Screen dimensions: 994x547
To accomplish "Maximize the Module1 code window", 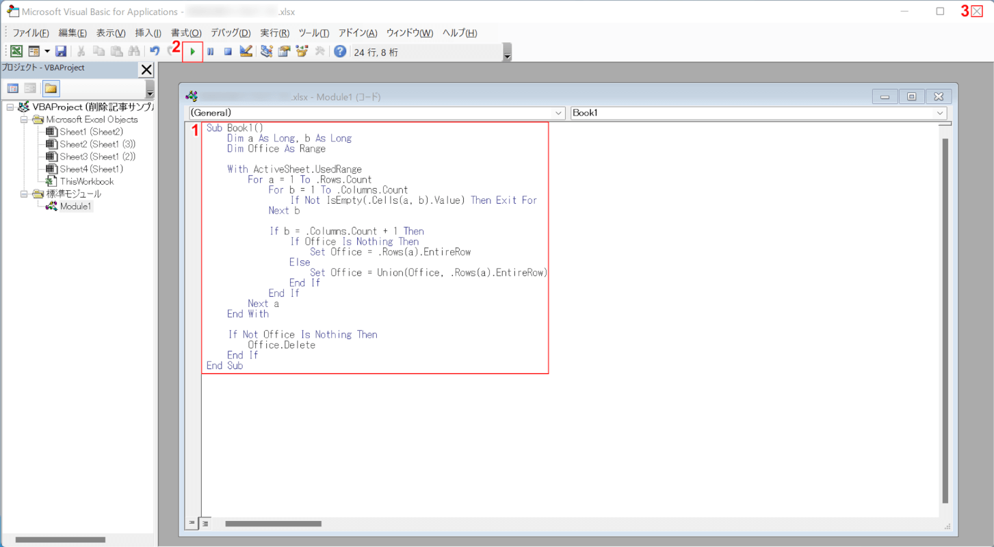I will [x=911, y=97].
